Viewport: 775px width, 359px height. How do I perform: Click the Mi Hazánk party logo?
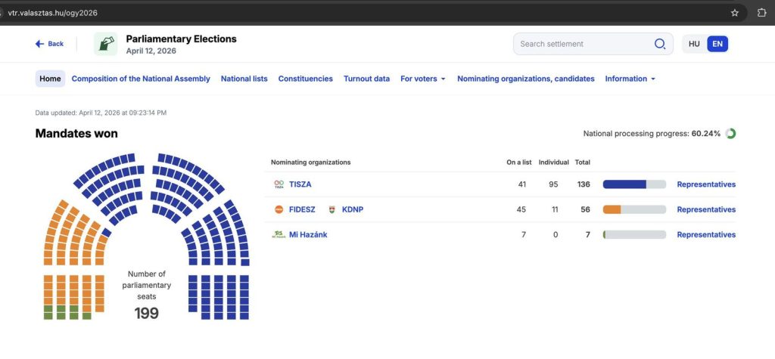point(279,235)
